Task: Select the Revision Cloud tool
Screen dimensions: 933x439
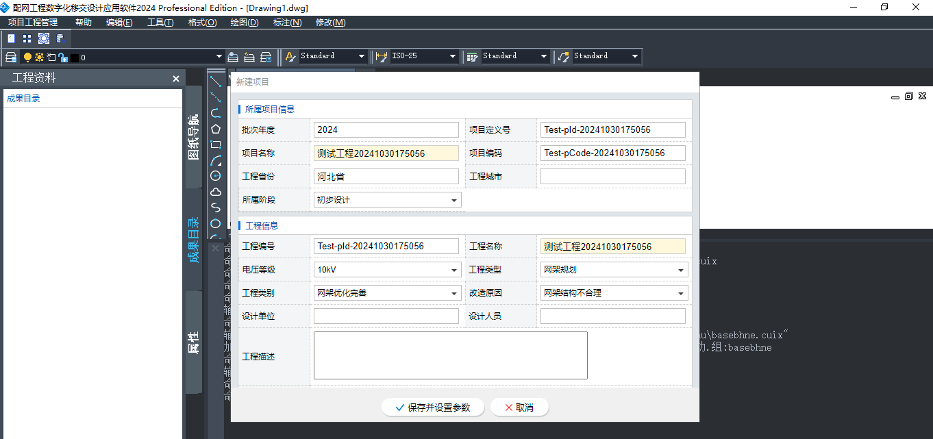Action: tap(216, 192)
